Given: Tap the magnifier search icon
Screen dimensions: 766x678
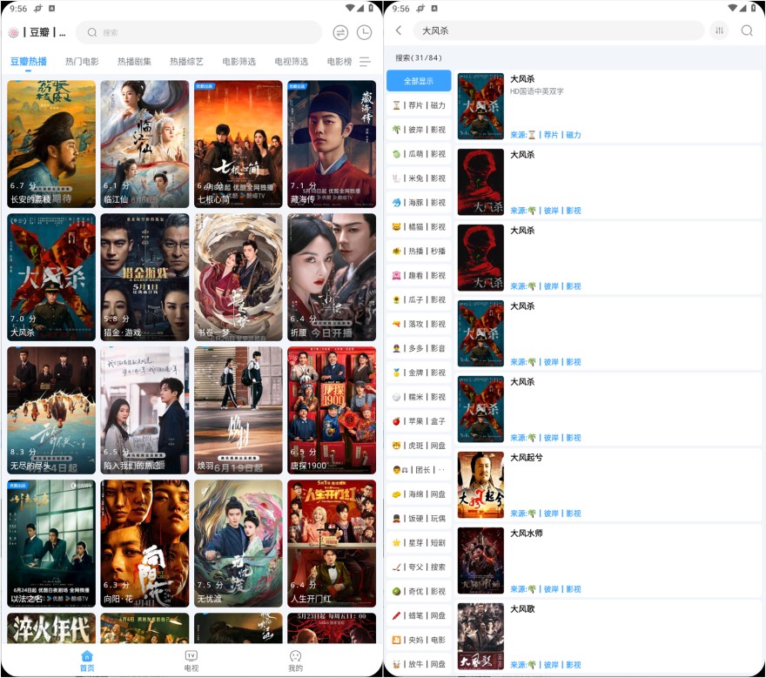Looking at the screenshot, I should [747, 30].
